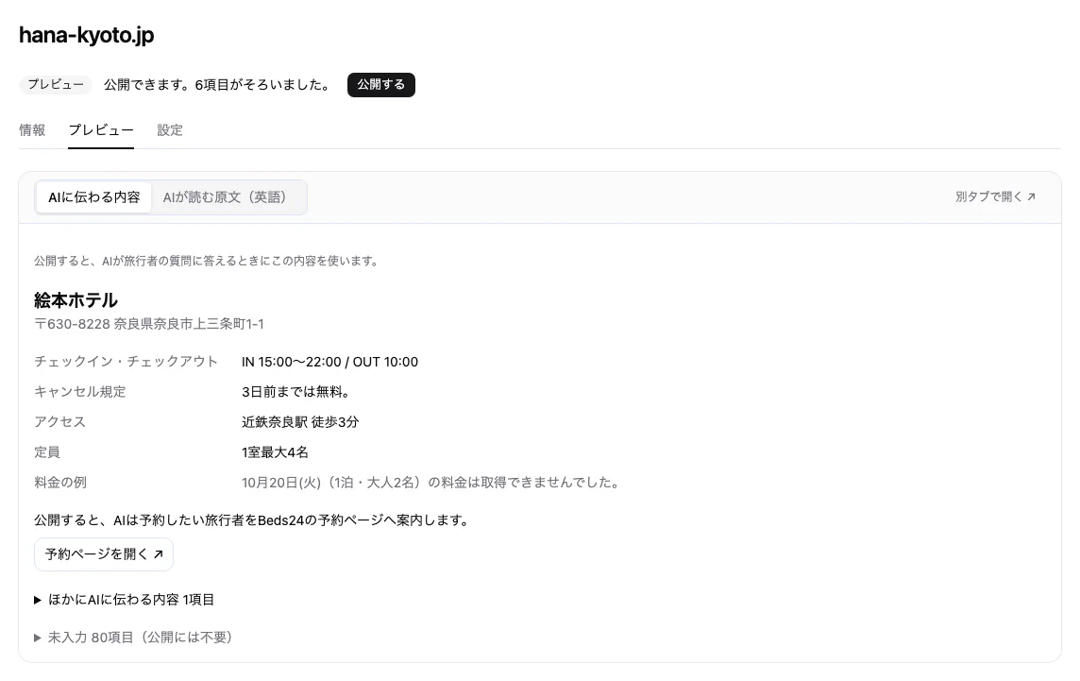Click the 3日前までは無料。 cancellation value
Viewport: 1080px width, 681px height.
pyautogui.click(x=296, y=392)
